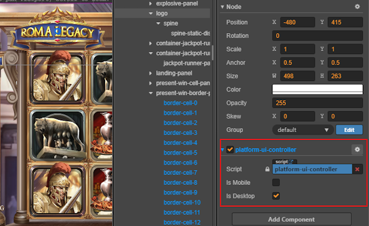Collapse the second container-jackpot-runner node

click(151, 53)
